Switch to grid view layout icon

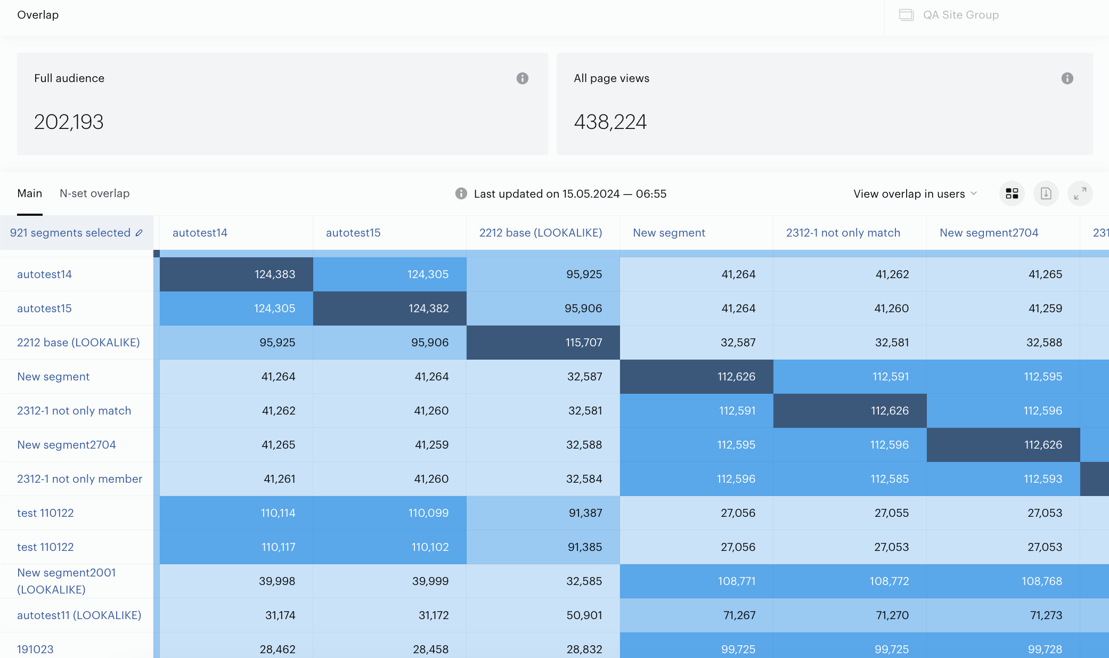(x=1012, y=193)
